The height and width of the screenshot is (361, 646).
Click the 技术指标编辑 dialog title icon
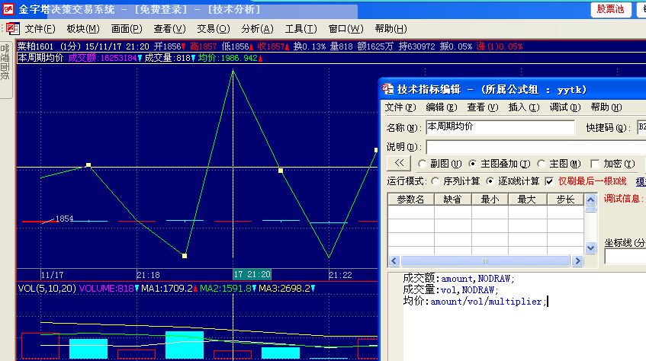pyautogui.click(x=387, y=89)
